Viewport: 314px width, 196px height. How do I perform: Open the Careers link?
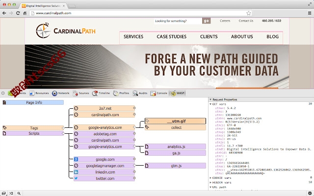tap(225, 21)
